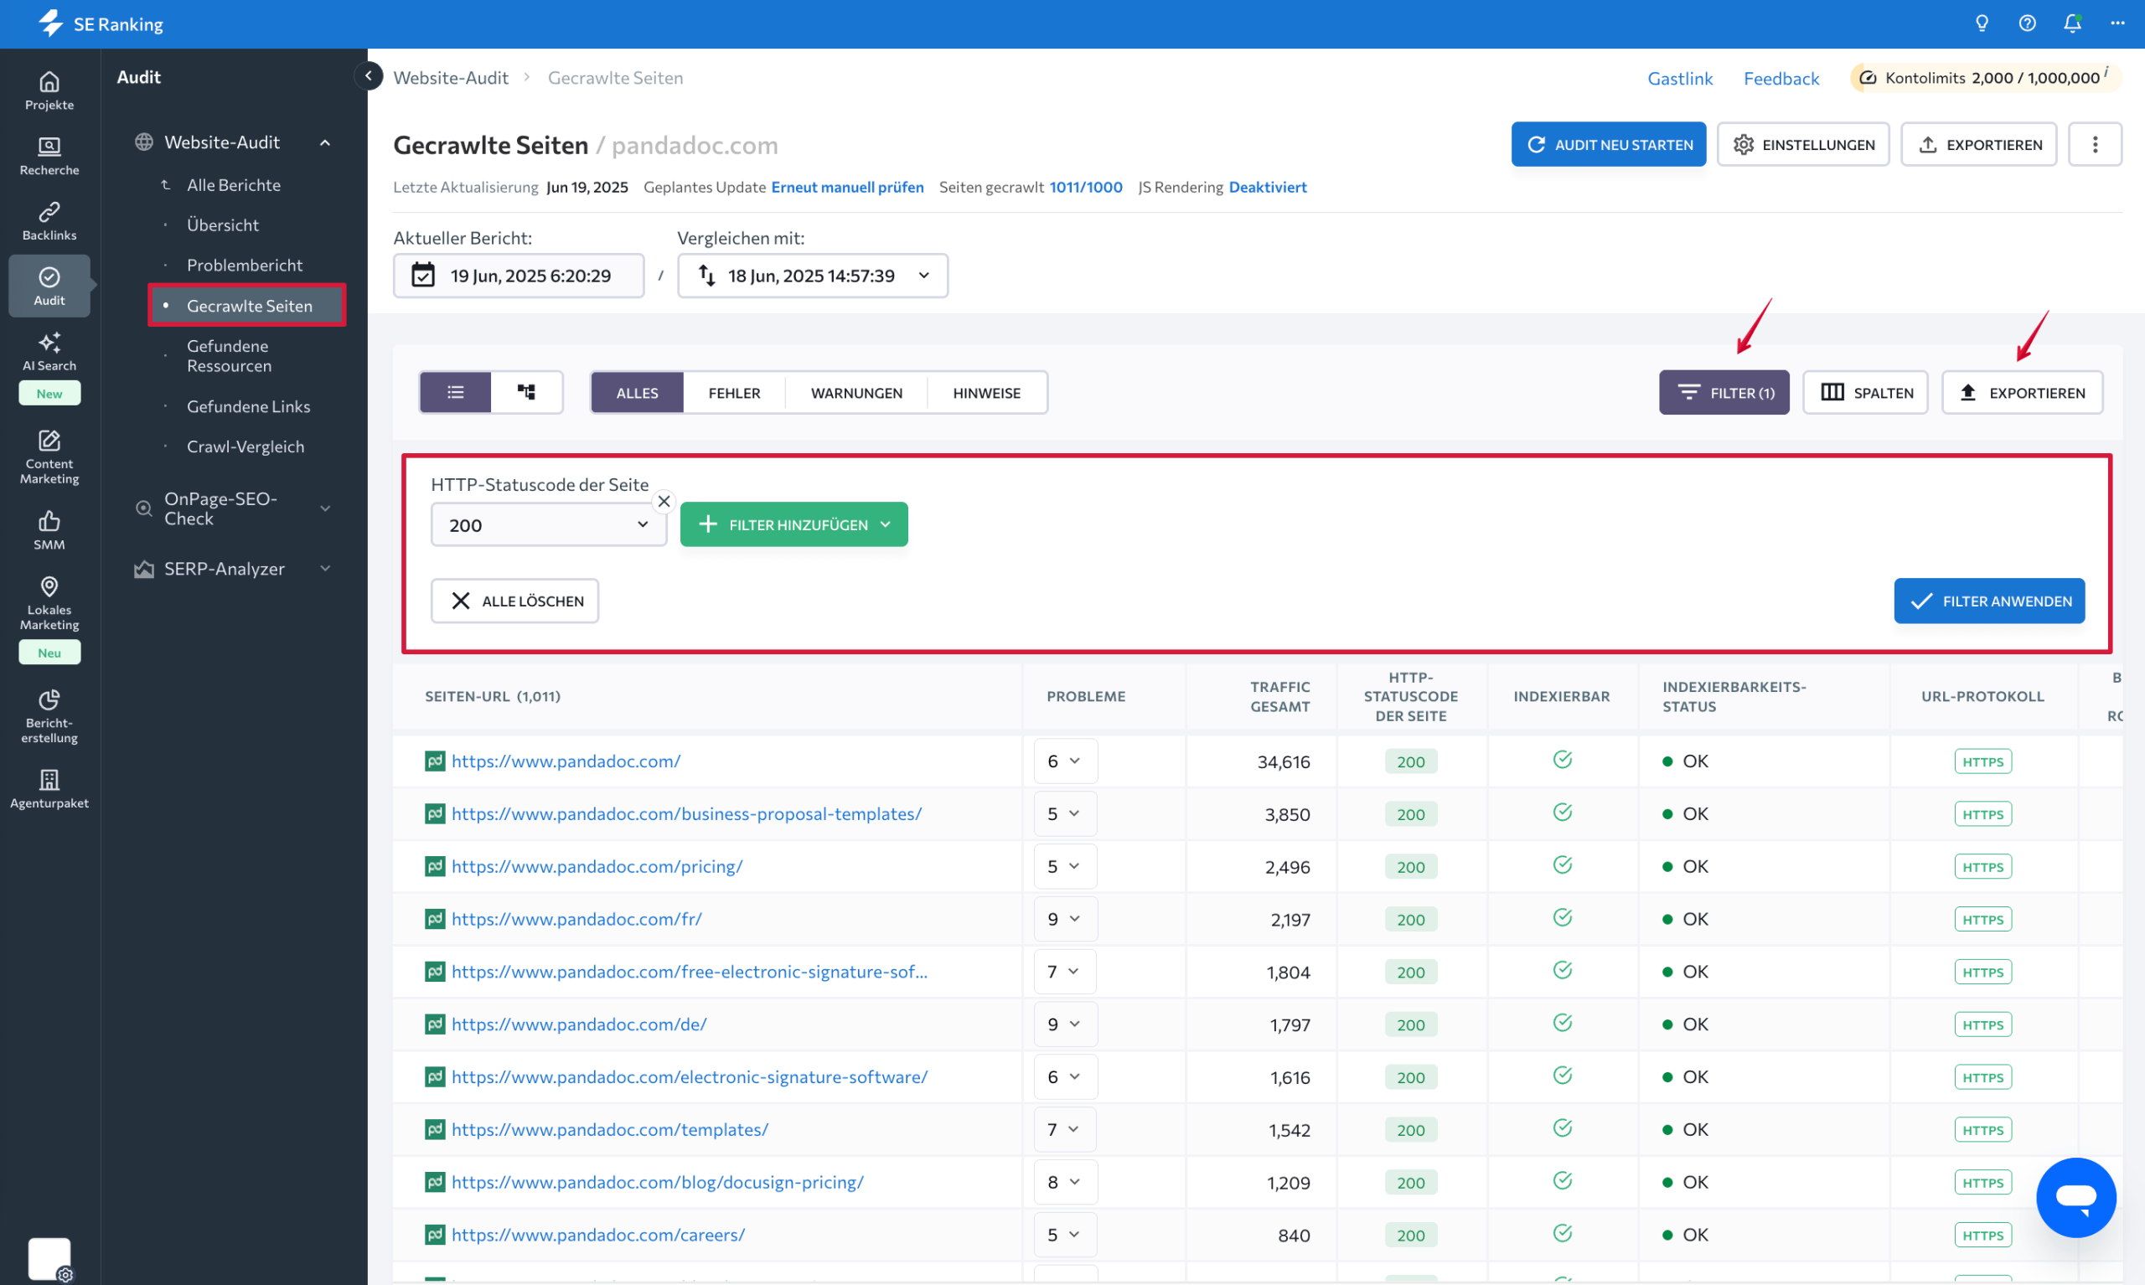
Task: Open AI Search section
Action: point(49,352)
